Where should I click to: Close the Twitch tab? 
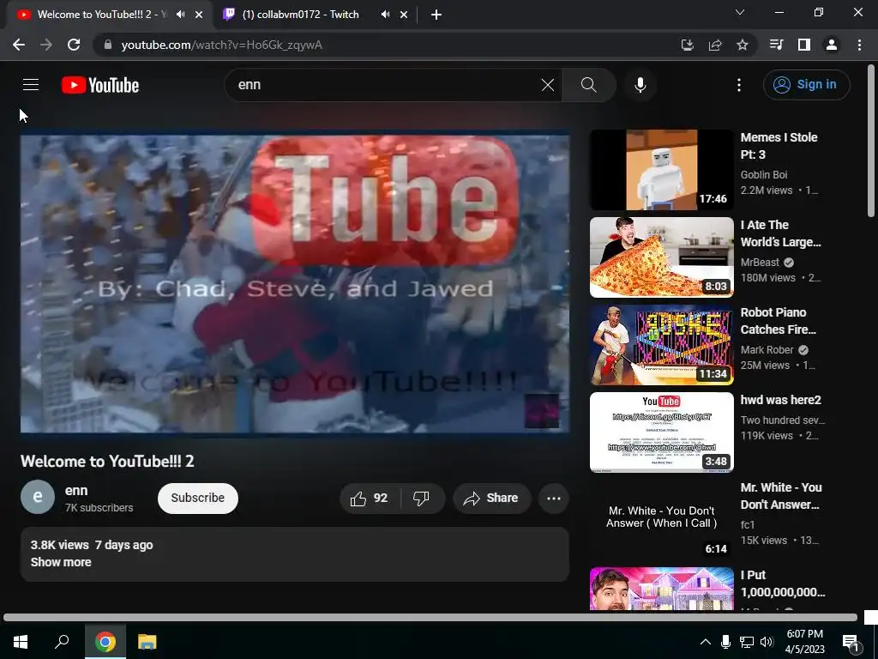coord(404,15)
